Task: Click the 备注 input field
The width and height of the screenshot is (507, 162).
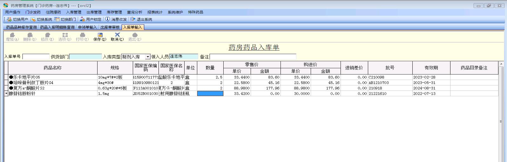Action: [253, 57]
